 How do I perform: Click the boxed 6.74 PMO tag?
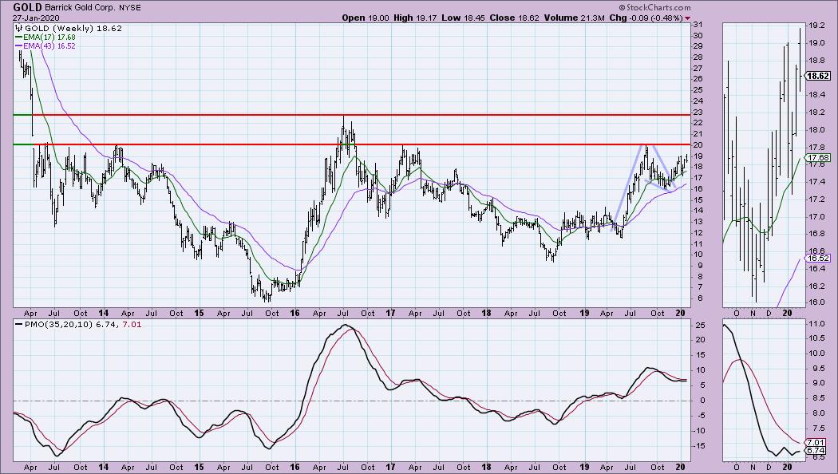point(816,451)
